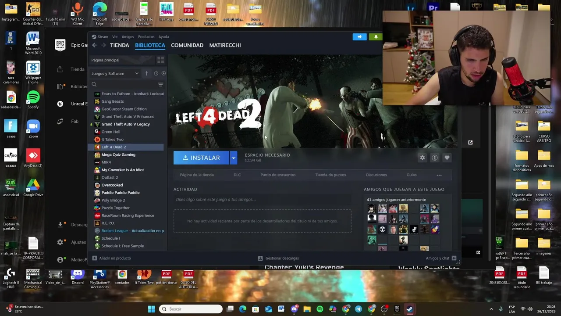
Task: Go to the TIENDA tab
Action: coord(120,45)
